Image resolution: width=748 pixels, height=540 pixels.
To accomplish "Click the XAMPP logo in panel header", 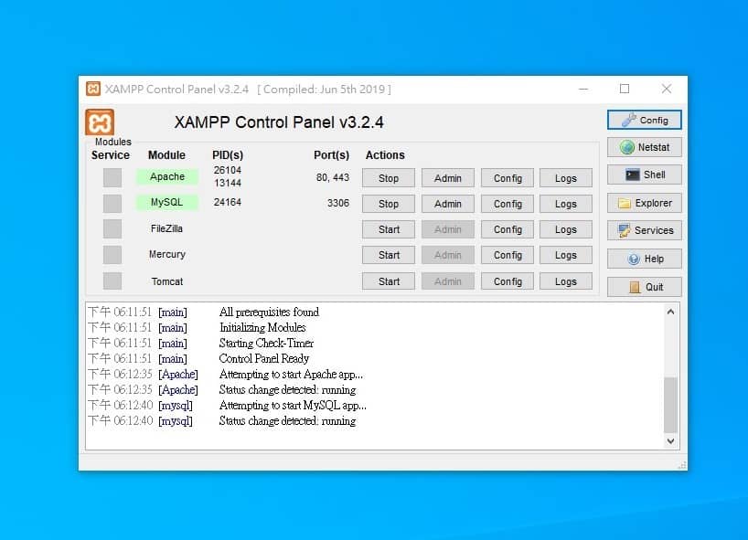I will [100, 122].
